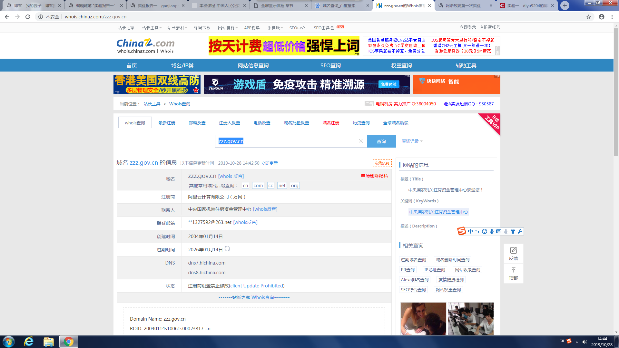The image size is (619, 348).
Task: Switch to the 邮箱反查 tab
Action: (197, 123)
